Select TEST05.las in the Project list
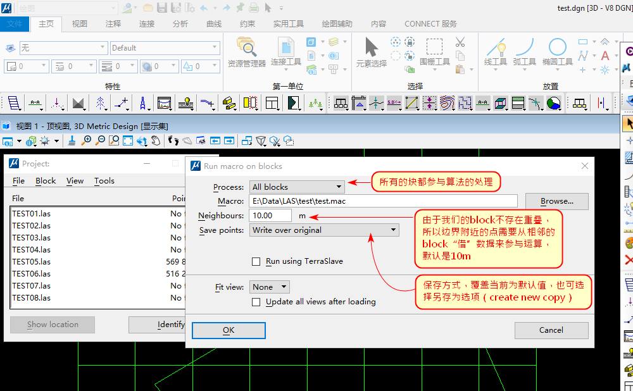This screenshot has width=633, height=391. click(97, 262)
